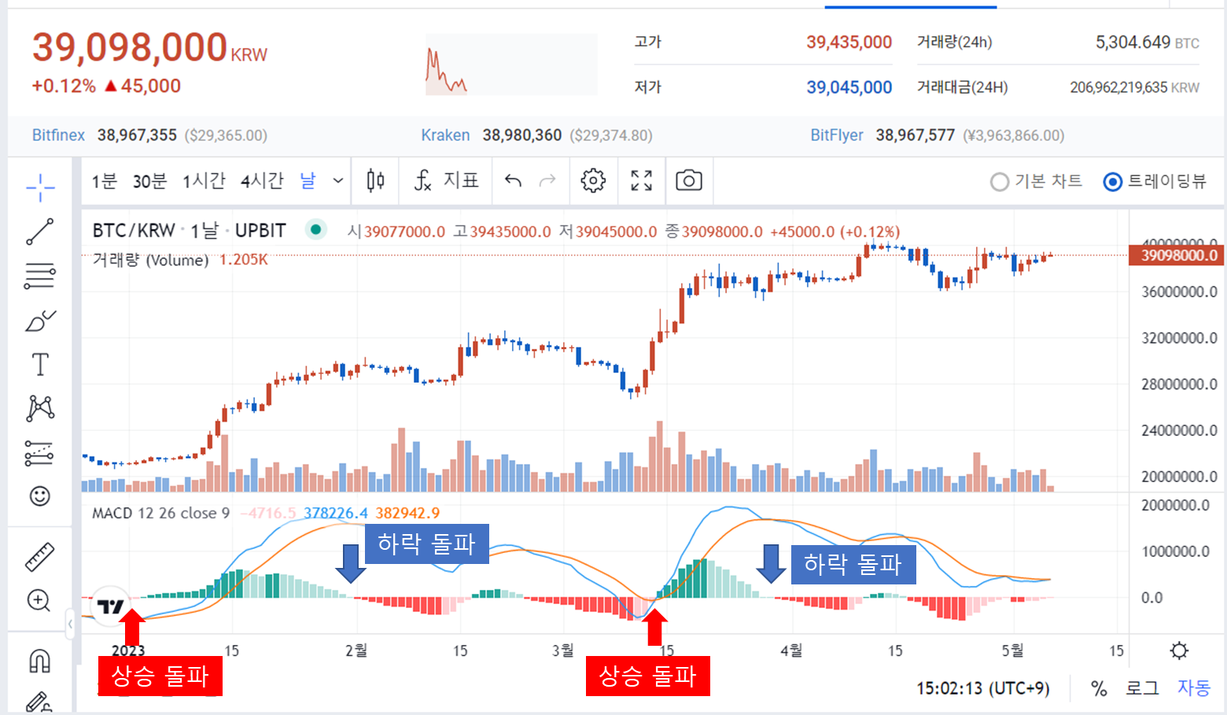Select the trend line drawing tool
Image resolution: width=1227 pixels, height=715 pixels.
[40, 232]
